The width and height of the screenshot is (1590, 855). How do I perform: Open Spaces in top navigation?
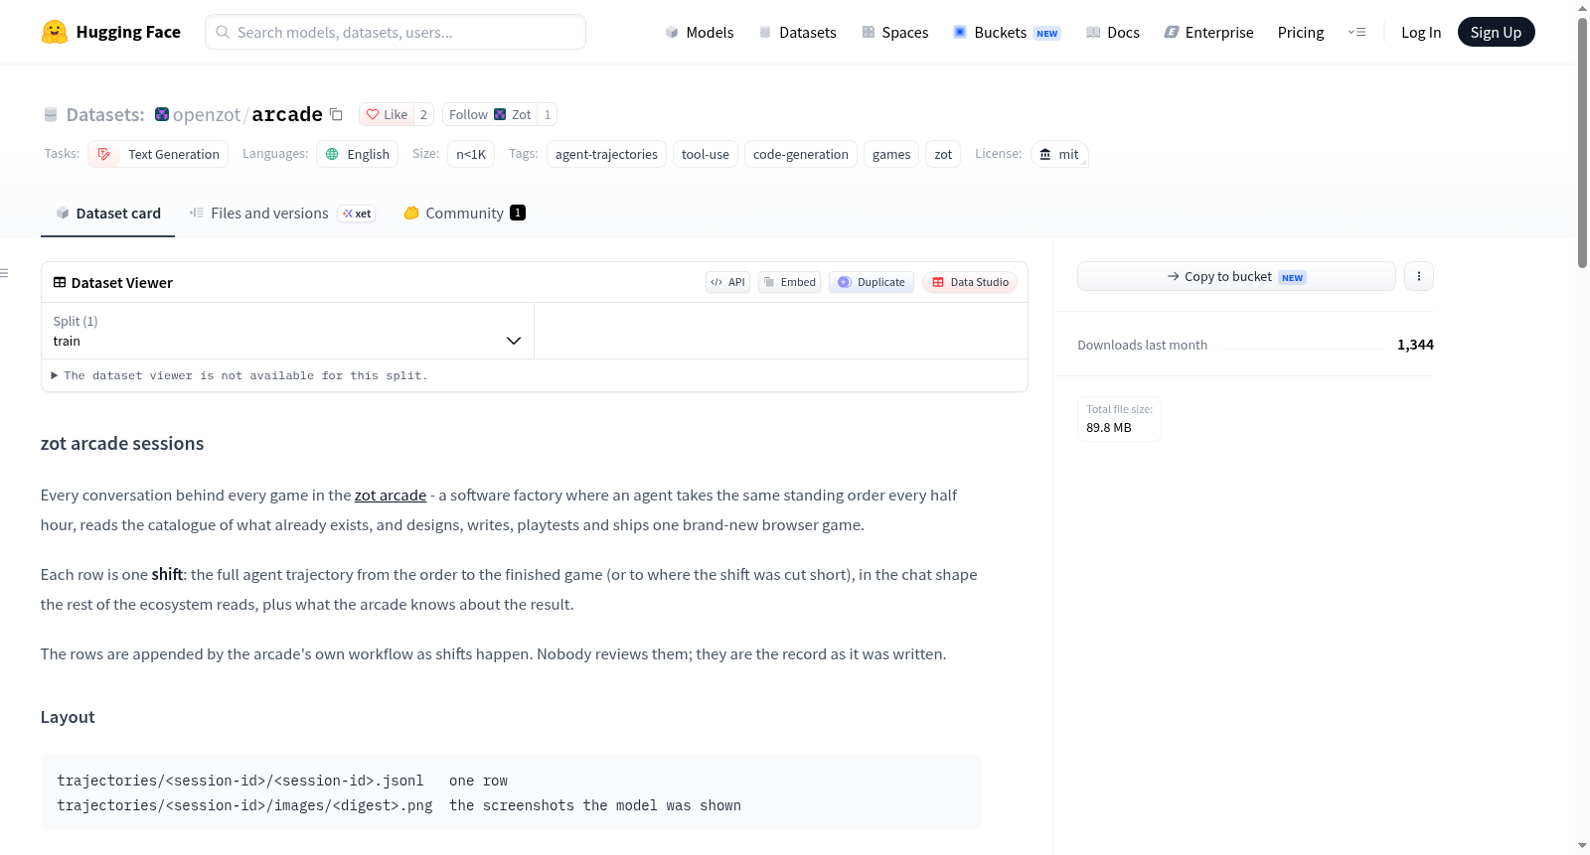pos(895,32)
